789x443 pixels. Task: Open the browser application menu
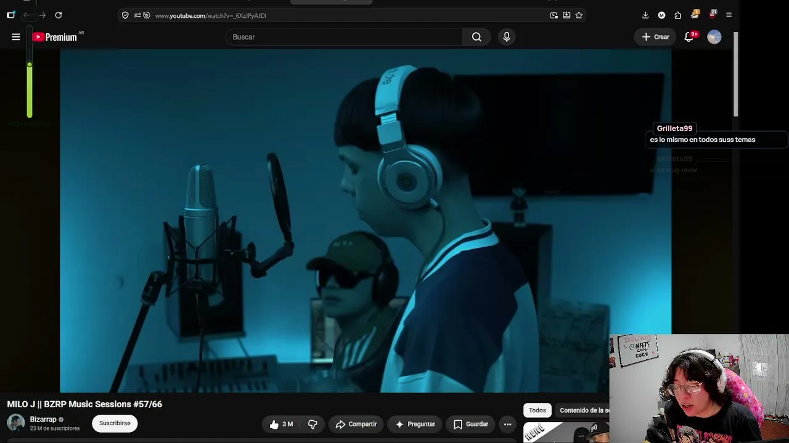point(729,15)
